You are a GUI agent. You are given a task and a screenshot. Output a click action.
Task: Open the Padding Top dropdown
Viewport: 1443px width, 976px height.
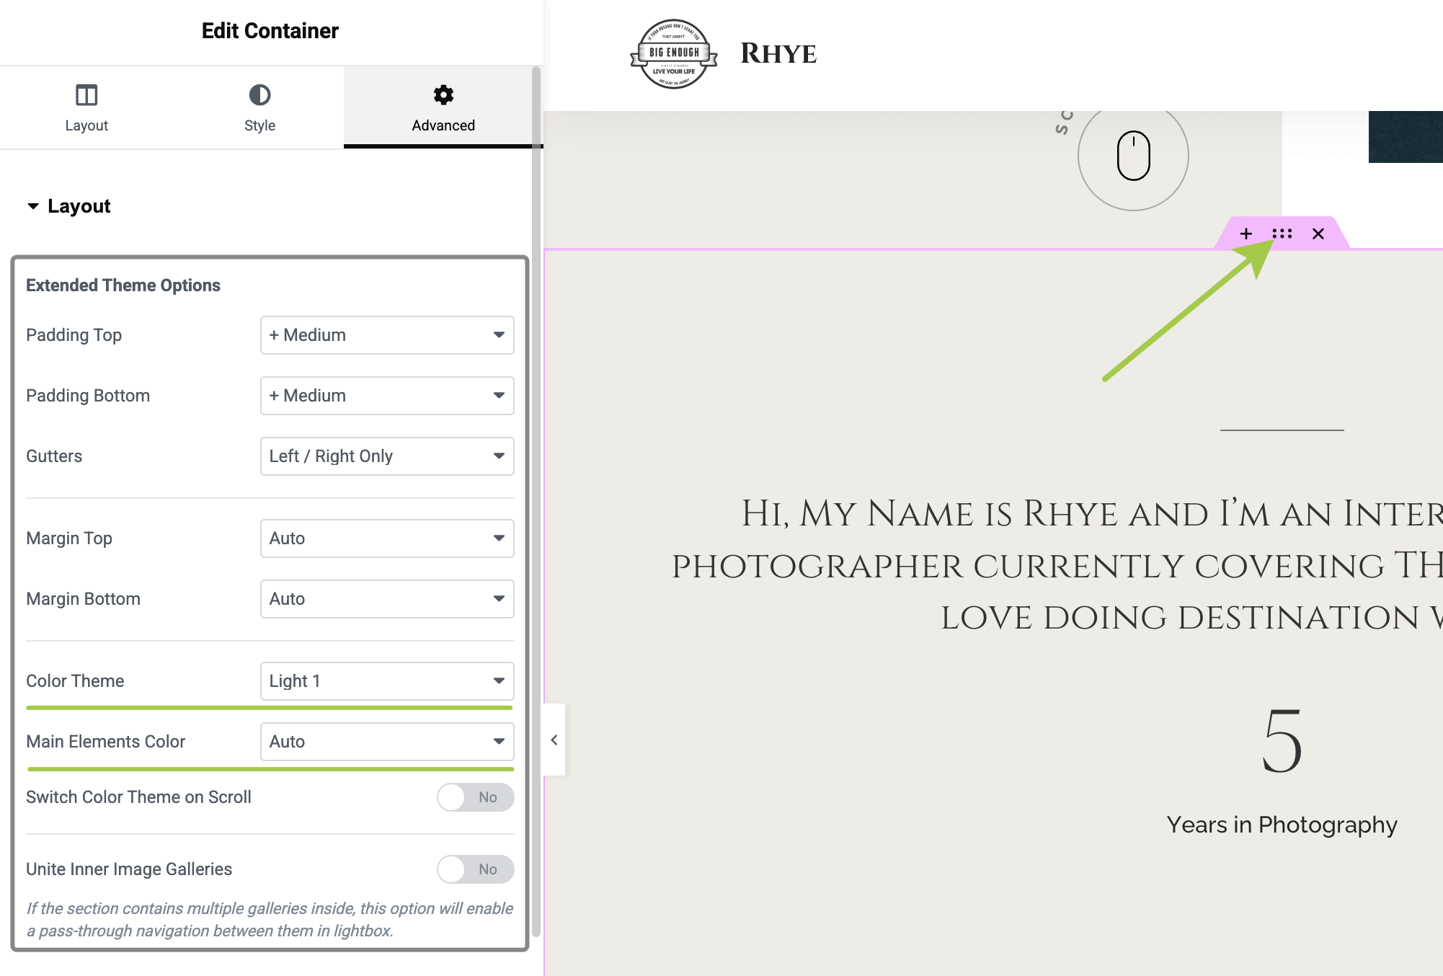tap(387, 335)
